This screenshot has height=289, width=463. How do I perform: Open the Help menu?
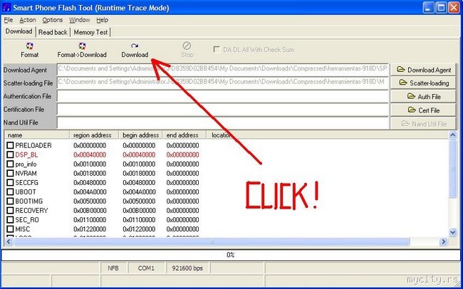[102, 20]
